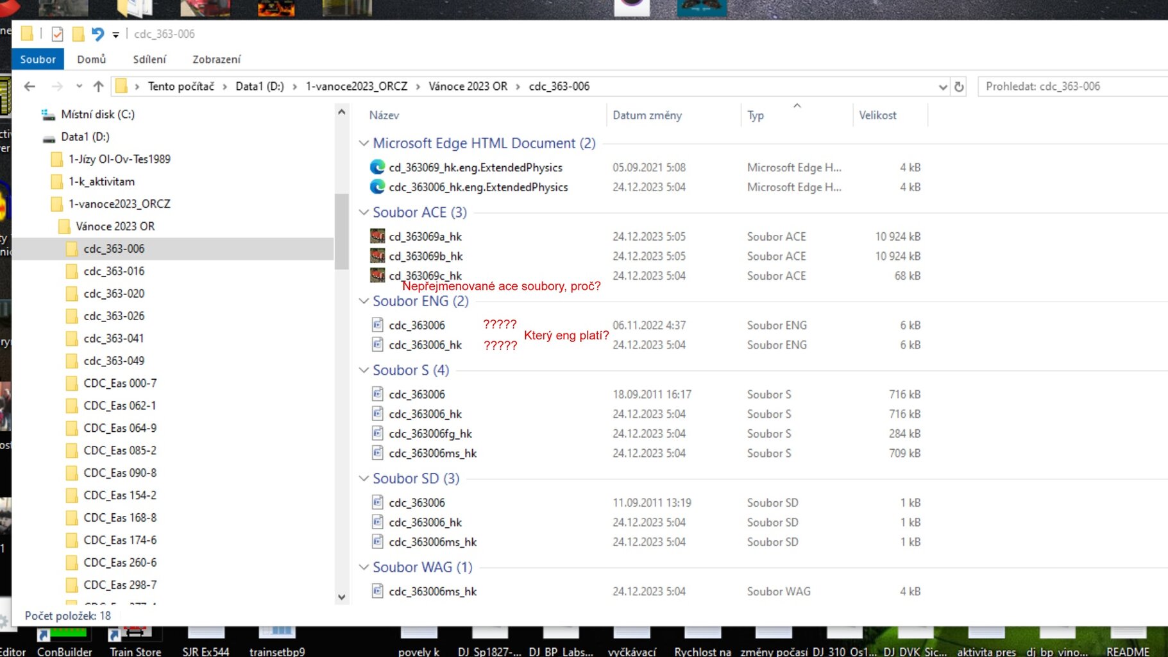Click the Up one level arrow
1168x657 pixels.
pyautogui.click(x=98, y=86)
